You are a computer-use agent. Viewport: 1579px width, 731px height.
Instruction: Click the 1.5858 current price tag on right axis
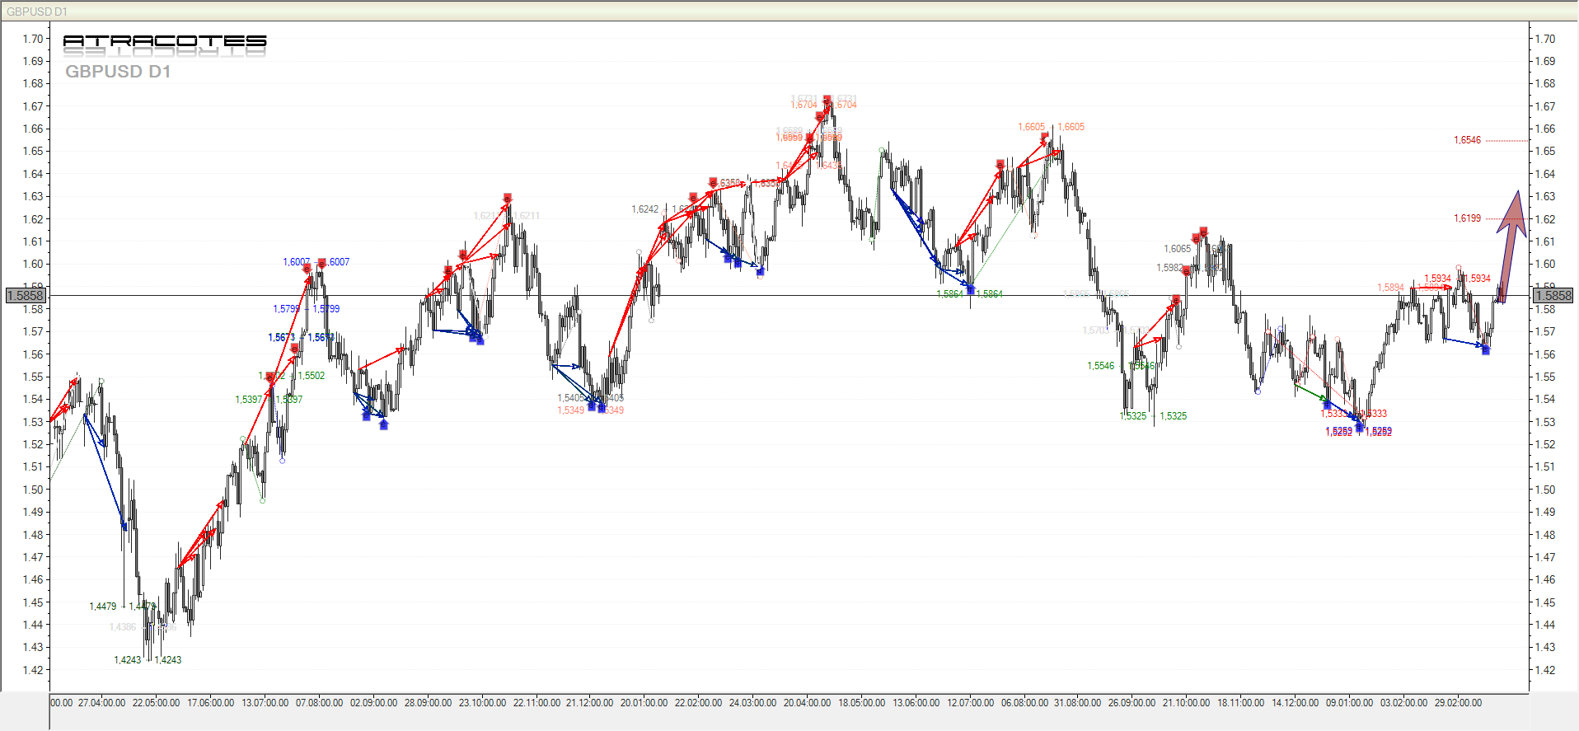(x=1553, y=295)
